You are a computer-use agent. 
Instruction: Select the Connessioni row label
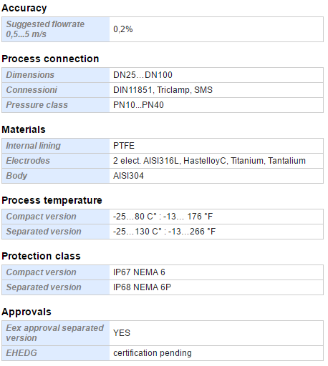tap(56, 90)
